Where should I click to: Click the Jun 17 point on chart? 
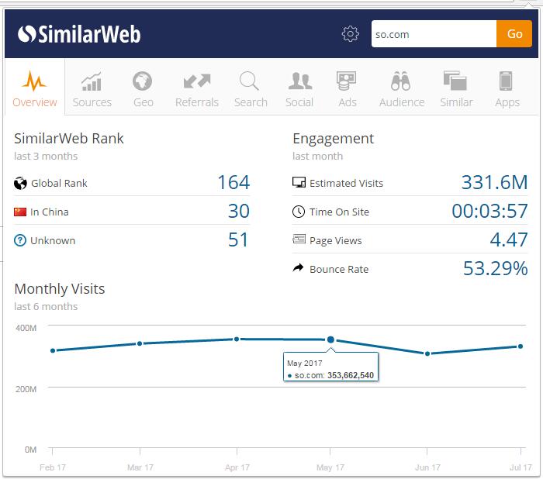(x=427, y=353)
